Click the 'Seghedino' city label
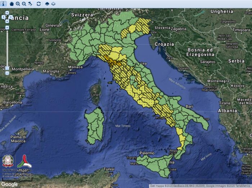 pyautogui.click(x=228, y=22)
